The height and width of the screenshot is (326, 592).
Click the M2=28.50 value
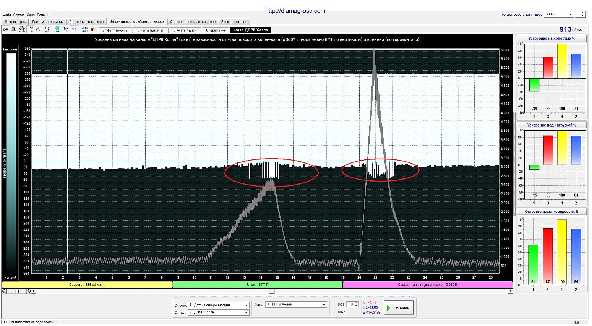click(370, 308)
